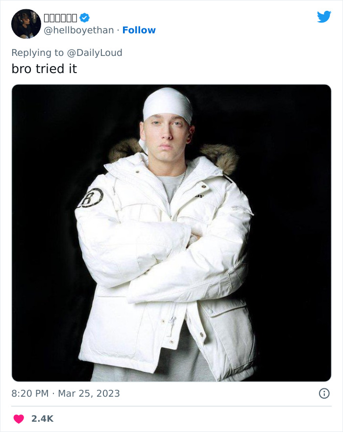The image size is (343, 432).
Task: Click the crossed arms in the photo
Action: (x=165, y=256)
